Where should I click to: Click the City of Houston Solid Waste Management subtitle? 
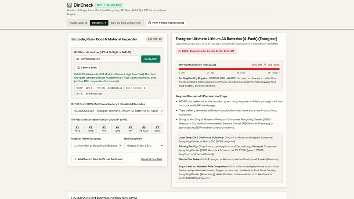coord(227,44)
